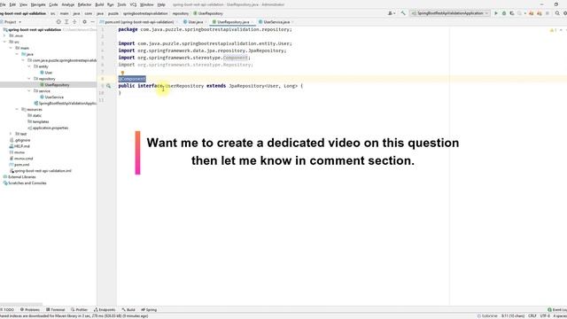The height and width of the screenshot is (319, 567).
Task: Collapse all icon in Project panel header
Action: [74, 22]
